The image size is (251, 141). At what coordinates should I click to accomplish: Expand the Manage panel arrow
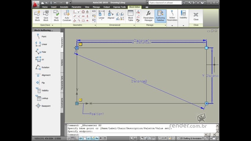point(166,25)
